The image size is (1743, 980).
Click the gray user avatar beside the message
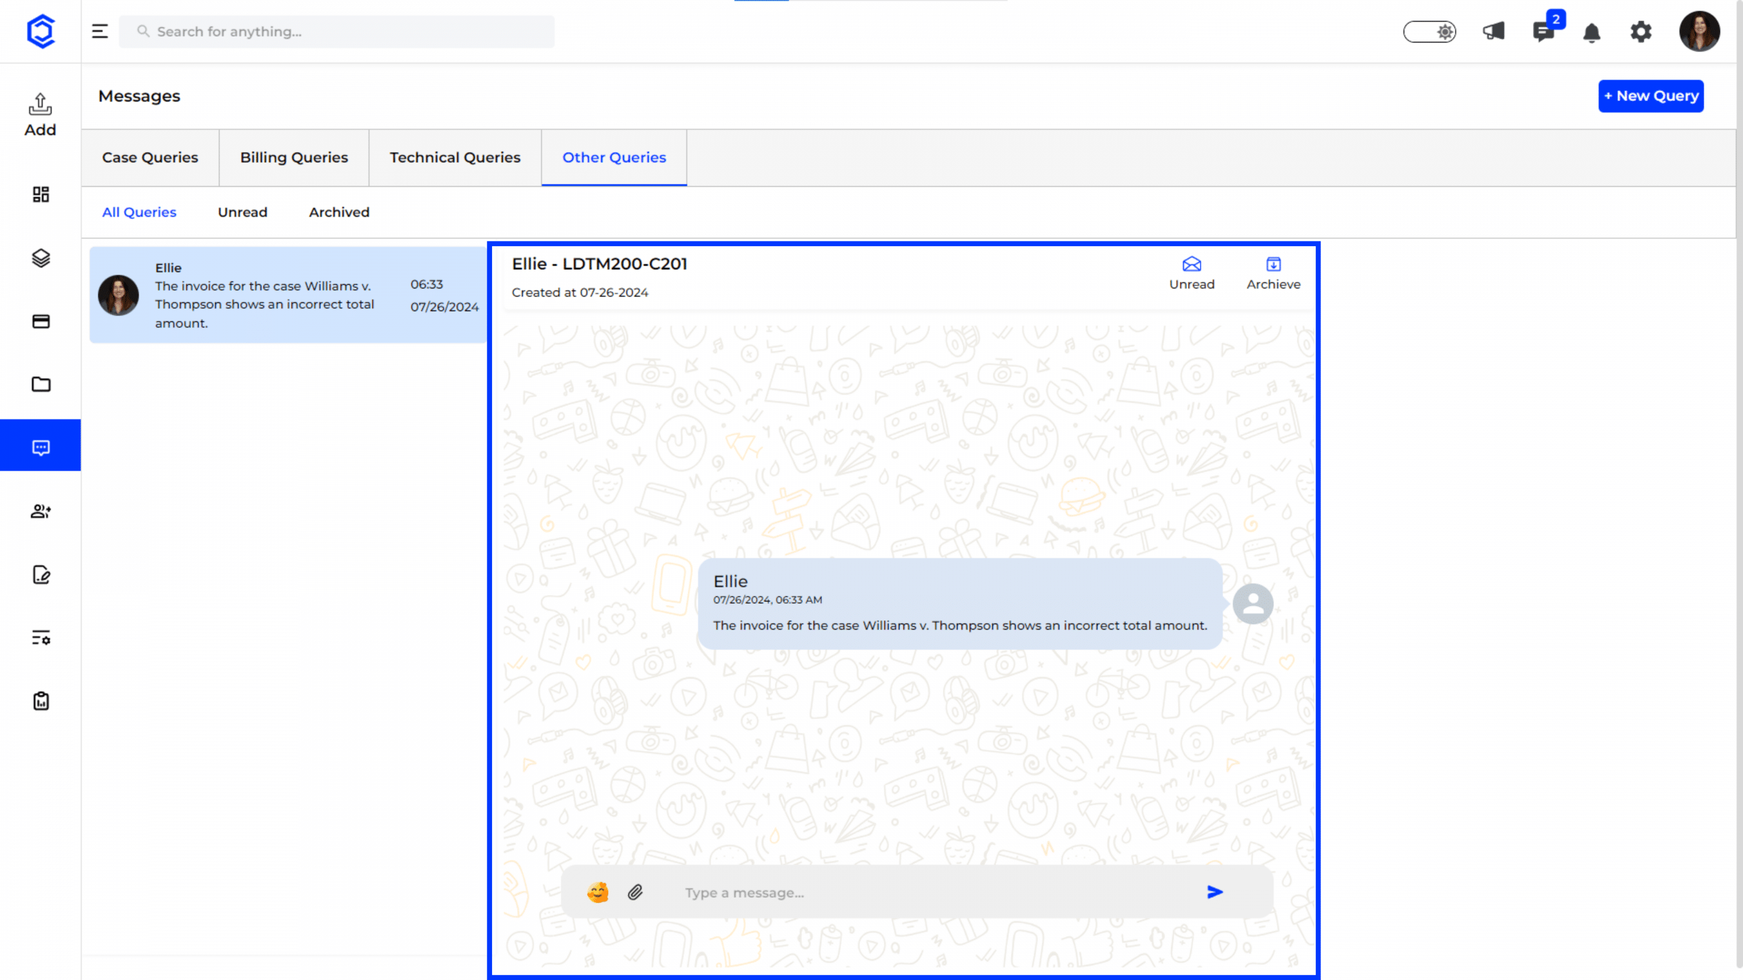[x=1253, y=604]
